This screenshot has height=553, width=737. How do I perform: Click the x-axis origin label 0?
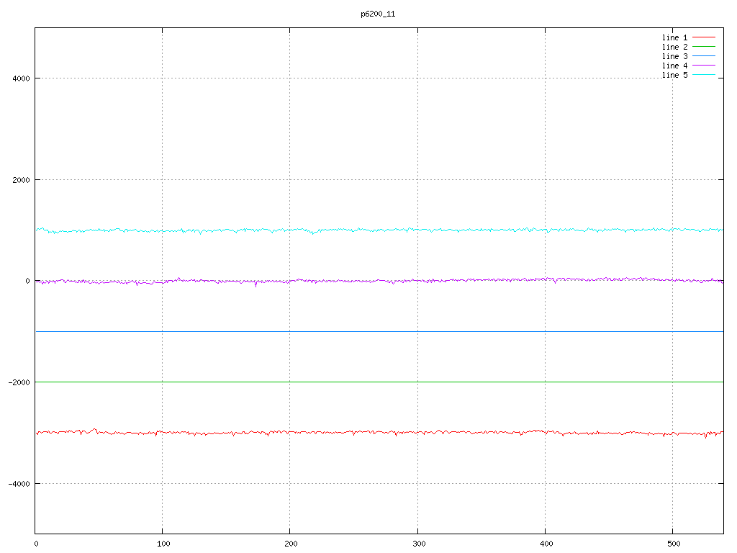pyautogui.click(x=36, y=544)
